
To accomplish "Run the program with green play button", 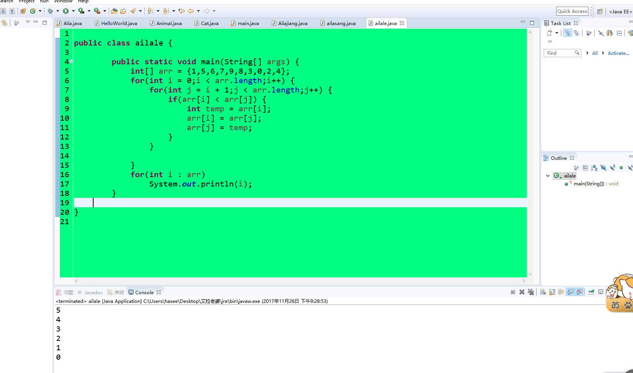I will tap(66, 11).
